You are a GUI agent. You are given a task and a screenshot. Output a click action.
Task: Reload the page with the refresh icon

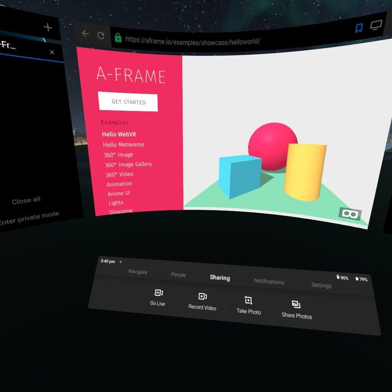101,36
